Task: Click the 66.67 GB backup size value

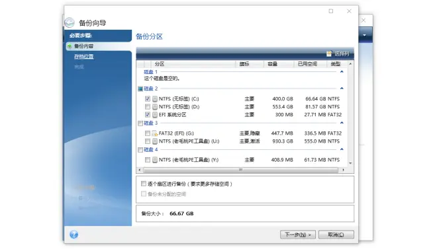Action: 181,213
